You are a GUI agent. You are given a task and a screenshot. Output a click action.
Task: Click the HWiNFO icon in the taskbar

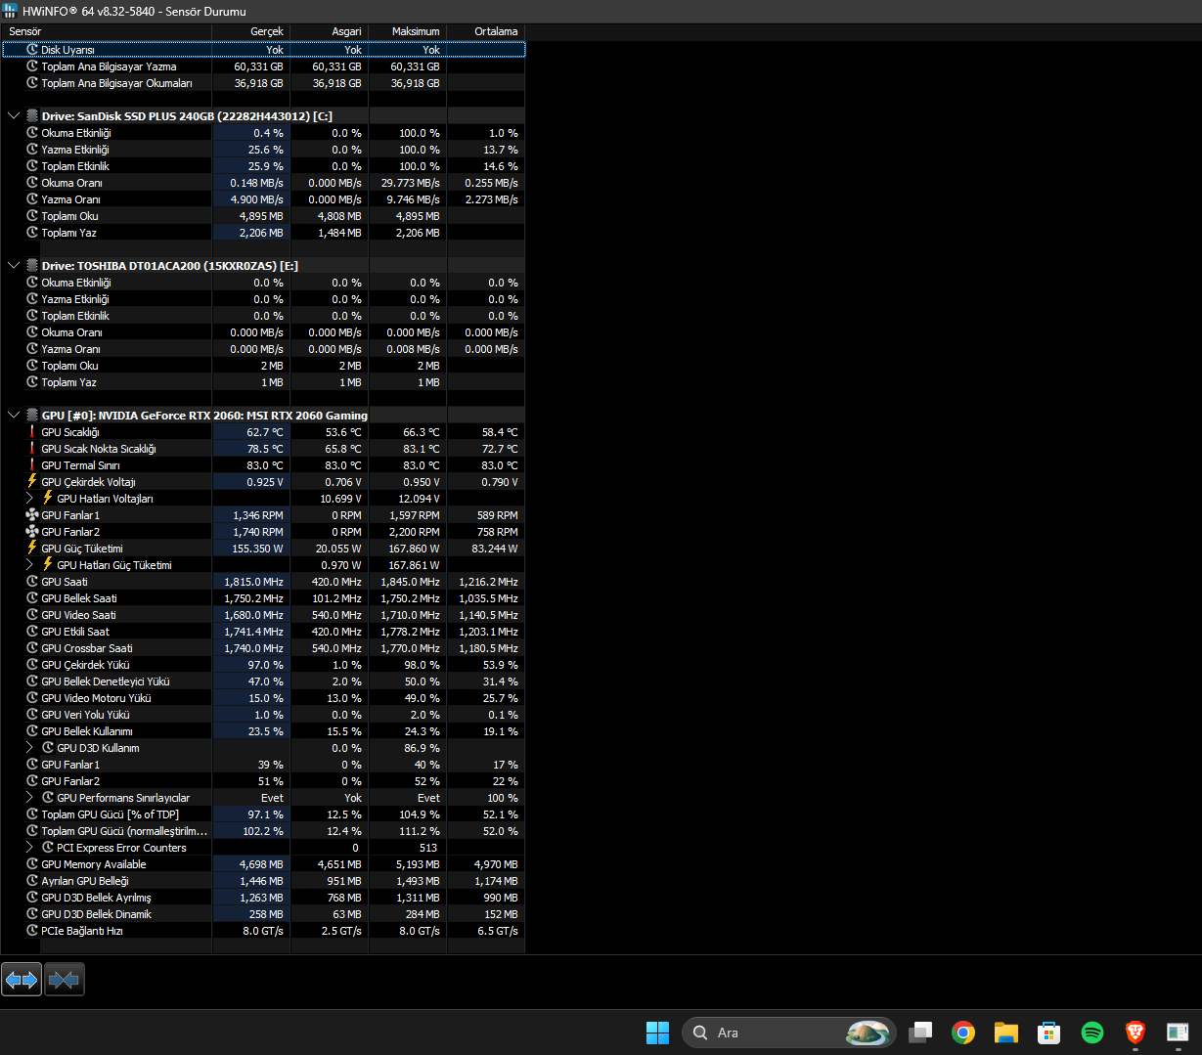point(1178,1033)
